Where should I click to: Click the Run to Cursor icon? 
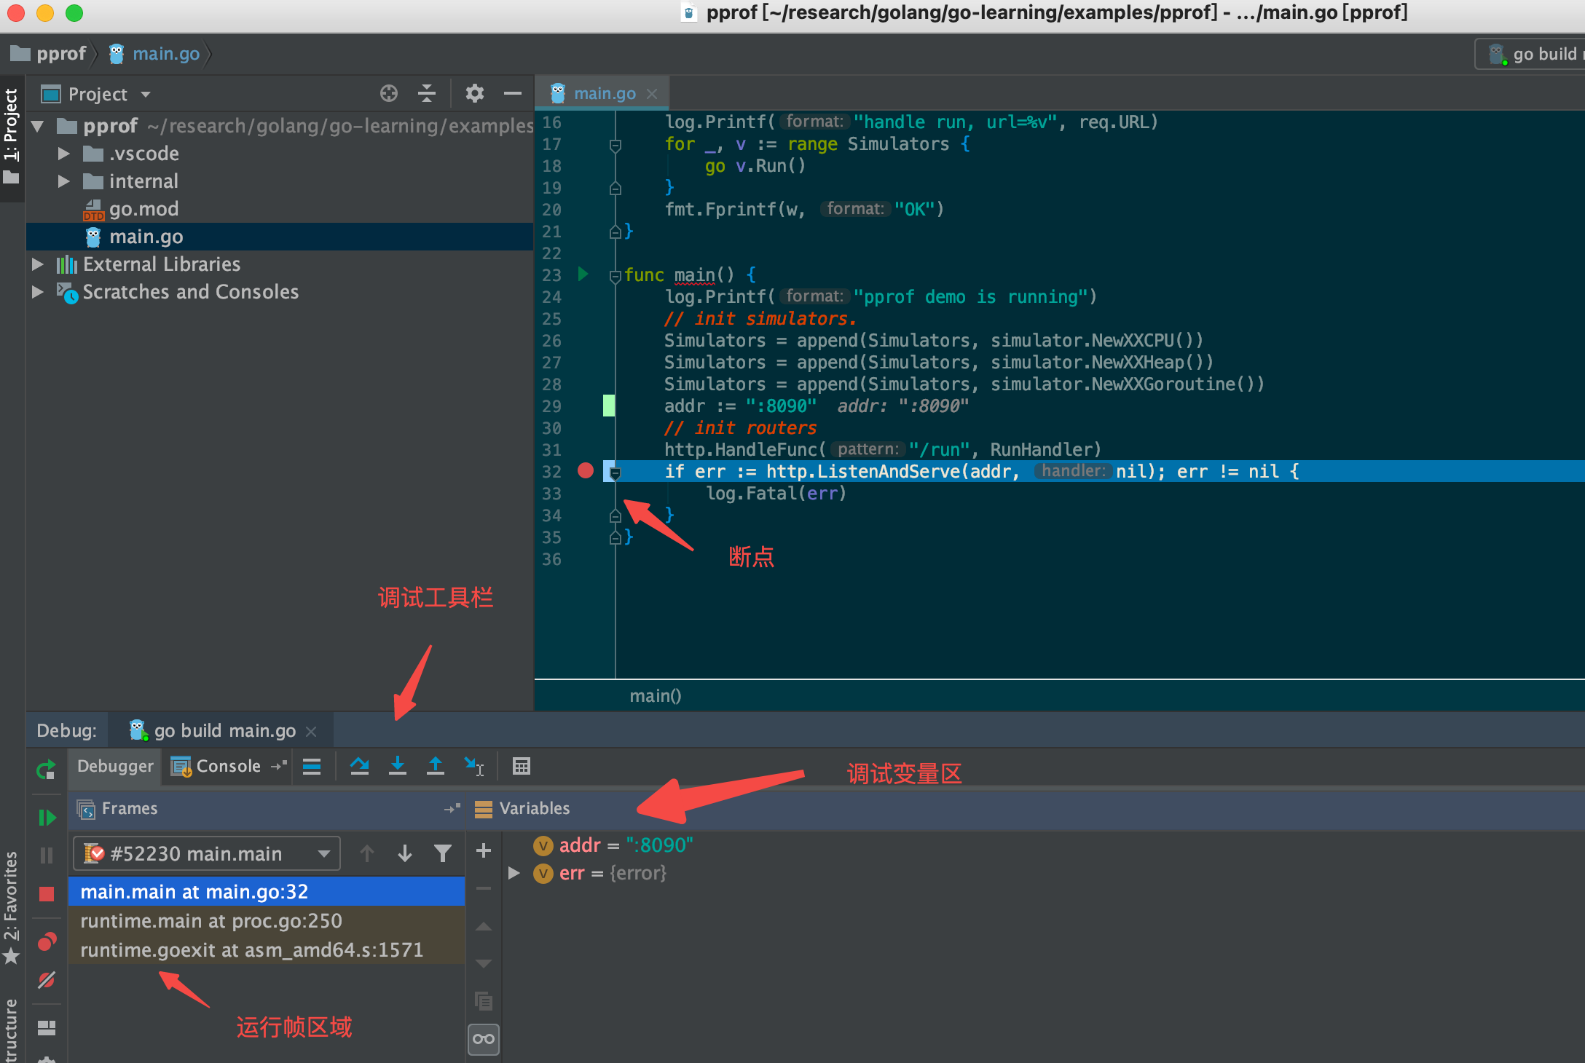(474, 766)
